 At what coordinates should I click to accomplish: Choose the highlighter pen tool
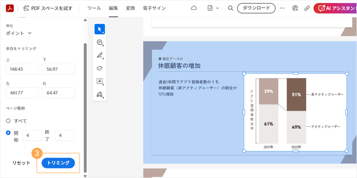pos(100,55)
